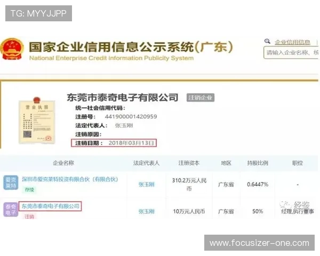
Task: Click the 持股比例 column header
Action: (x=258, y=163)
